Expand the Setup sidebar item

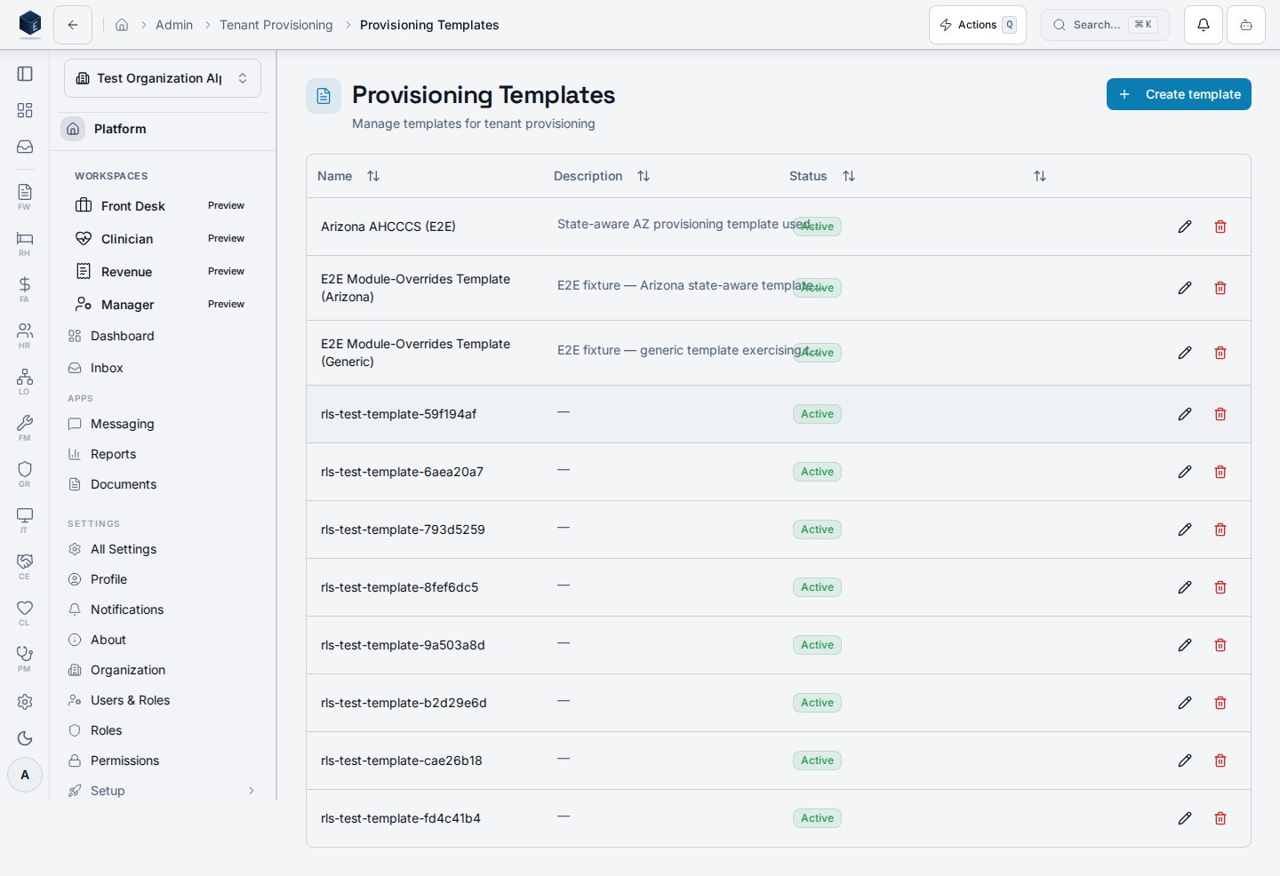tap(163, 791)
